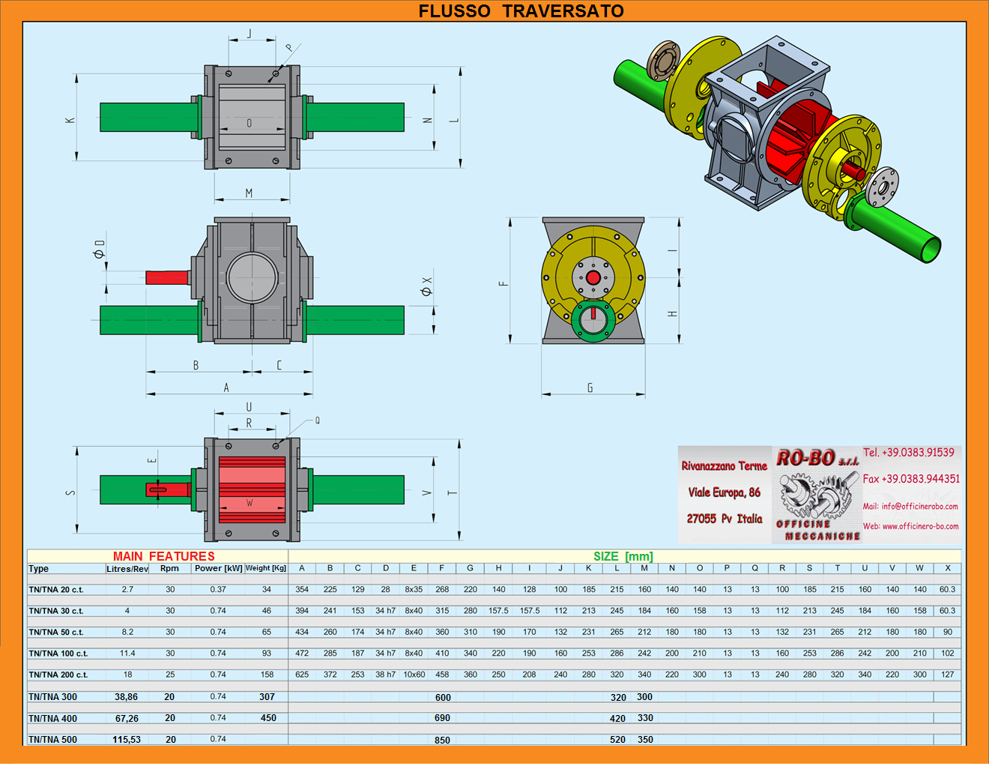Select the TN/TNA 50 c.t. row label

pyautogui.click(x=55, y=633)
